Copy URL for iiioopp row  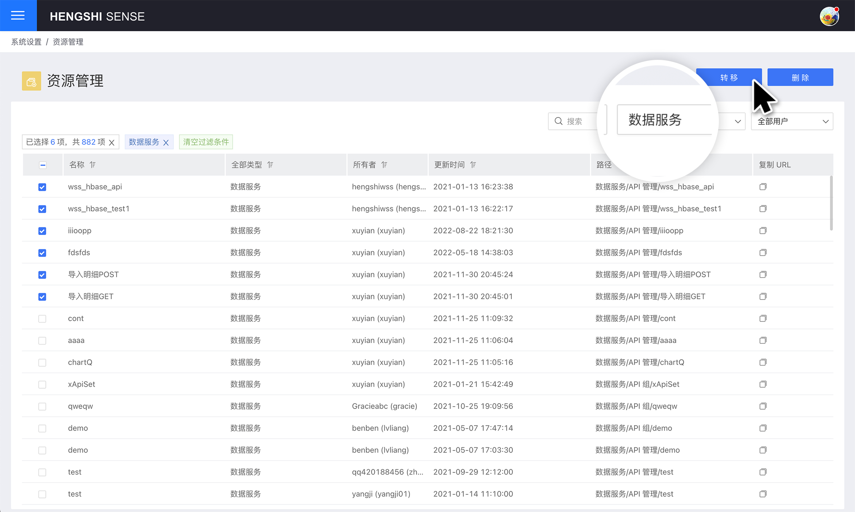click(x=763, y=231)
